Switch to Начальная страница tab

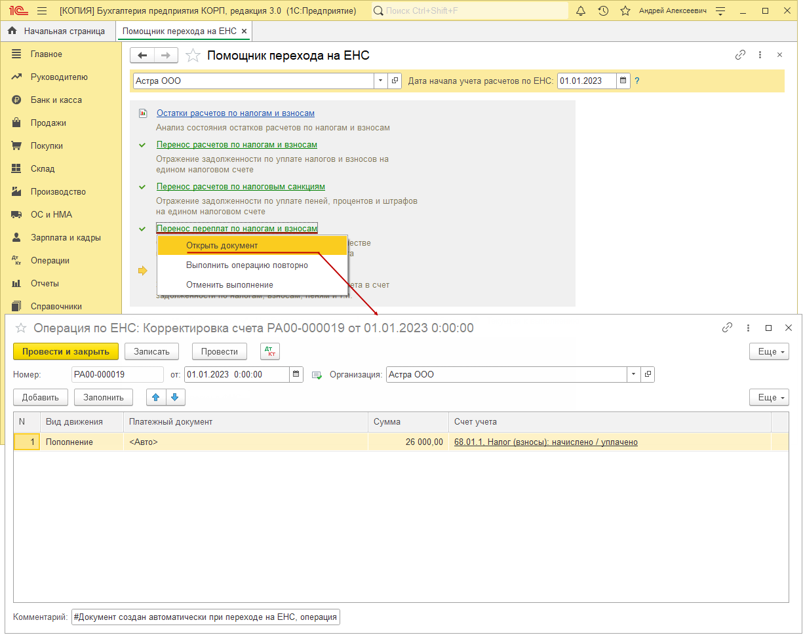point(58,31)
